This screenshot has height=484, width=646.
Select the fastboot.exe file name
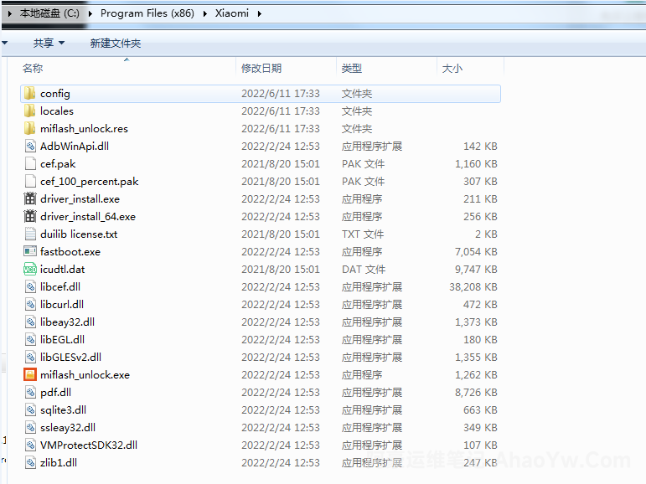coord(70,252)
